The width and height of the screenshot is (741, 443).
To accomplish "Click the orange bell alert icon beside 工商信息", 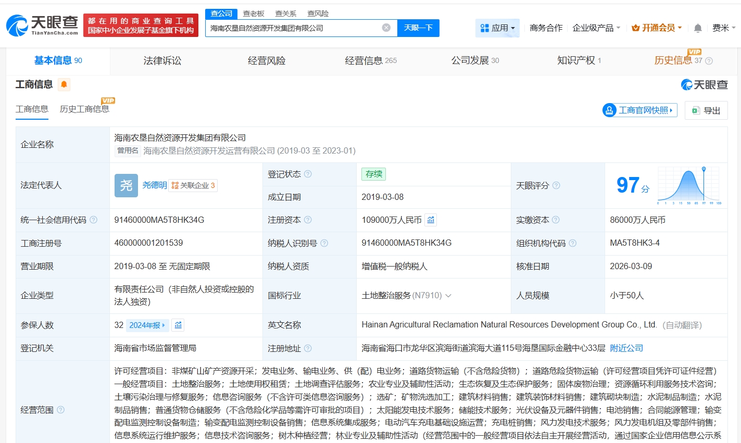I will [x=64, y=84].
